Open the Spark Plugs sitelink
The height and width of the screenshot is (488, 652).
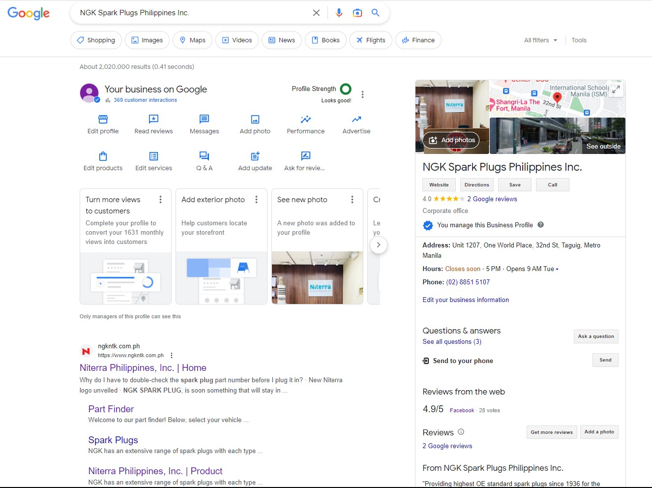113,440
